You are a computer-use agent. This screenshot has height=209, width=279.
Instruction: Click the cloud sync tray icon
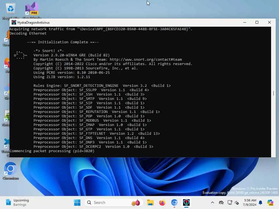pyautogui.click(x=221, y=202)
